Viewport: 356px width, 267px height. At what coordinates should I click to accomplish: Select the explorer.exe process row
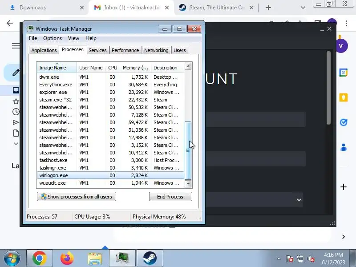click(110, 92)
